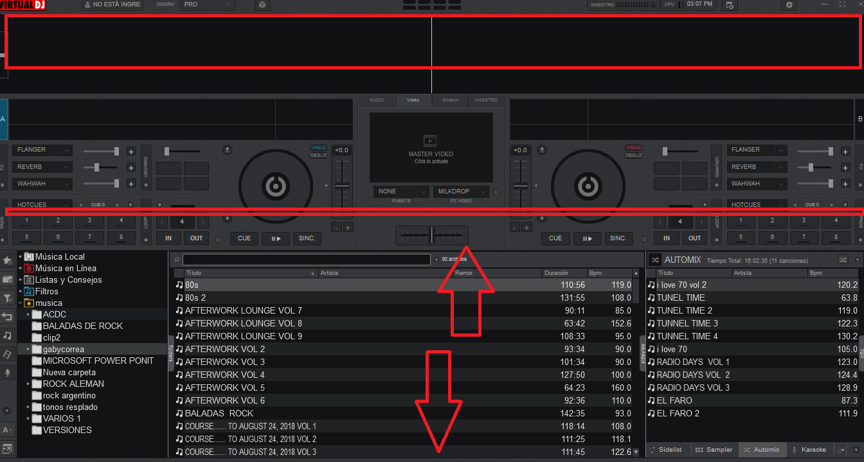Trigger hotcue pad 1 on deck A

pos(27,222)
